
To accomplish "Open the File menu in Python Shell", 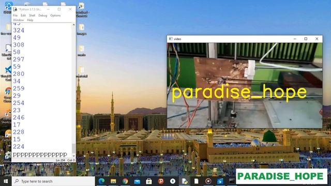I will tap(15, 16).
